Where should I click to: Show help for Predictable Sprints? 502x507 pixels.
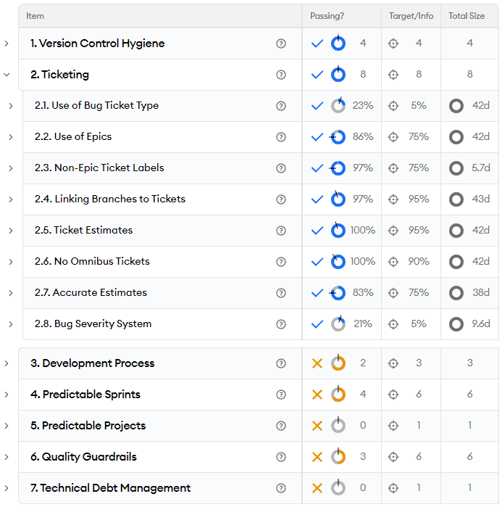tap(281, 395)
